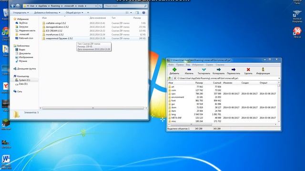This screenshot has height=171, width=305.
Task: Navigate to AppData in Explorer breadcrumb
Action: pyautogui.click(x=42, y=6)
